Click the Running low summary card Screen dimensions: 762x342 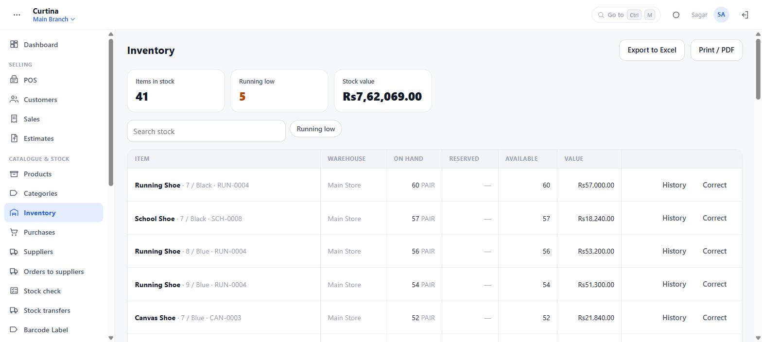[279, 91]
